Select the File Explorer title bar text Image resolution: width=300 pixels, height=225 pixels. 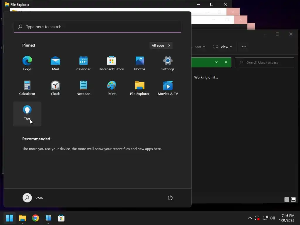pyautogui.click(x=20, y=5)
